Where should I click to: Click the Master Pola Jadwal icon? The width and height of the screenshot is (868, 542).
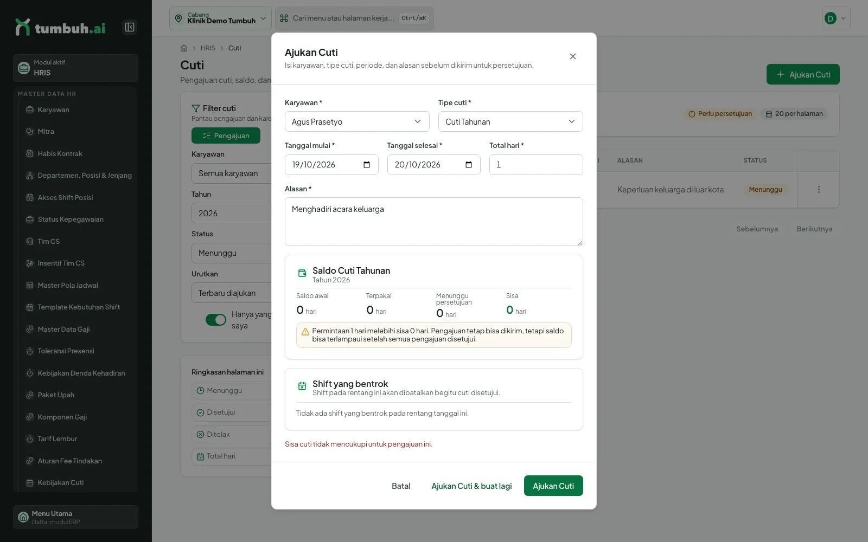click(x=30, y=286)
